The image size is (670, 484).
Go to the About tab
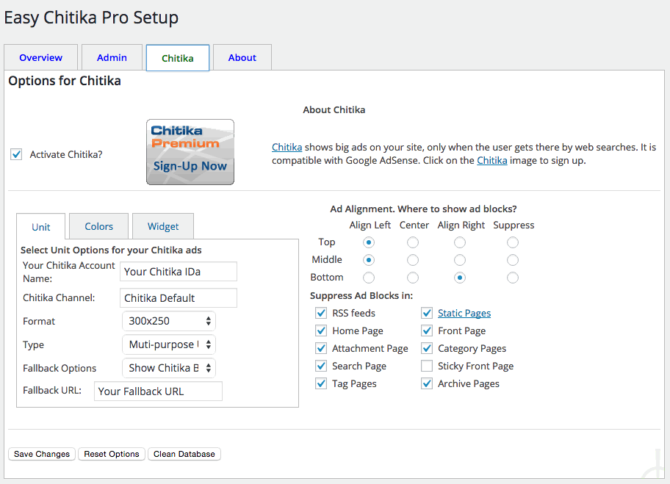(242, 57)
